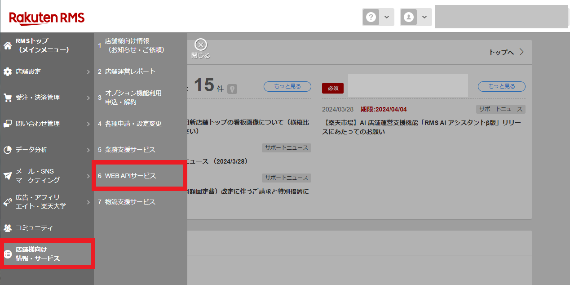Click the RMS top home icon
Image resolution: width=570 pixels, height=285 pixels.
(8, 45)
